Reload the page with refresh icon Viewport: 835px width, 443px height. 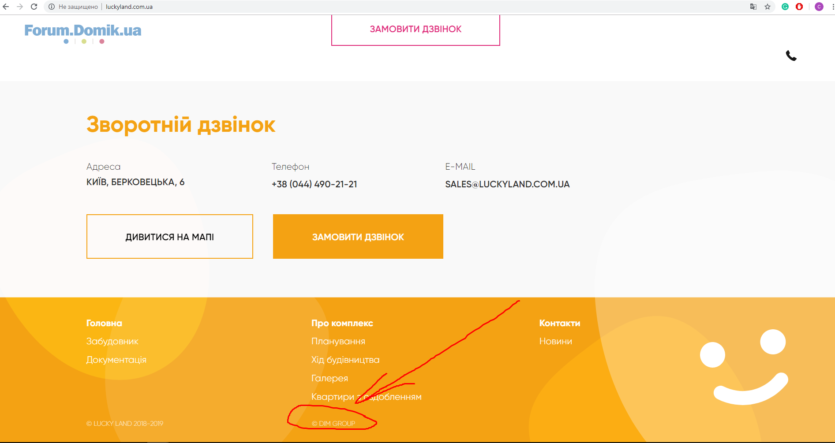click(x=34, y=7)
